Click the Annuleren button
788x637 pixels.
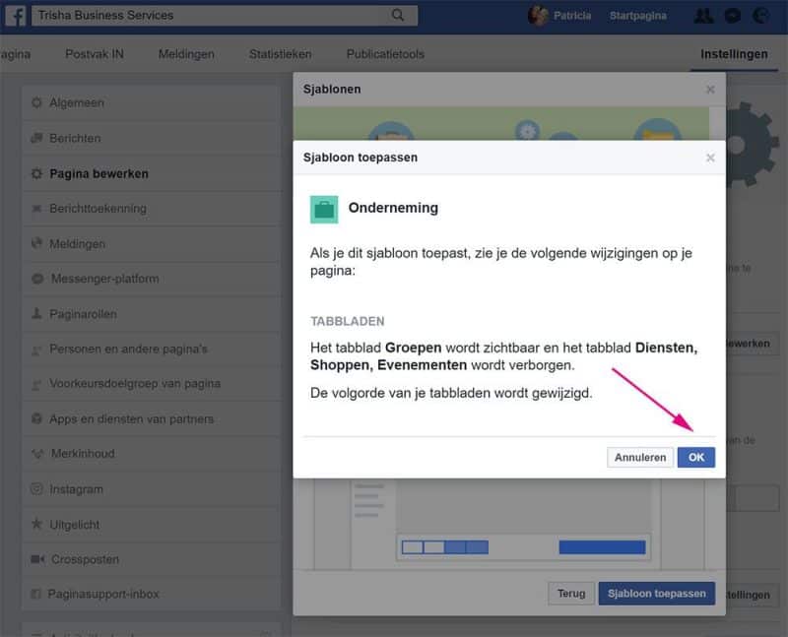tap(639, 457)
